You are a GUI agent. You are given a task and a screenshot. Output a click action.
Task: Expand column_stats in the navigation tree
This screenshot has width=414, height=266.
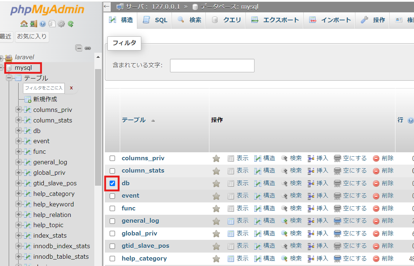(19, 120)
